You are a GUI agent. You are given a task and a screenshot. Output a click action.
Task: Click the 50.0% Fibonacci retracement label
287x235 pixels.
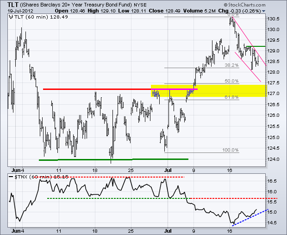[231, 81]
